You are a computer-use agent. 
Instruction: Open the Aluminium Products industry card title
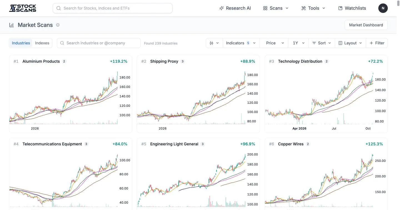tap(41, 61)
